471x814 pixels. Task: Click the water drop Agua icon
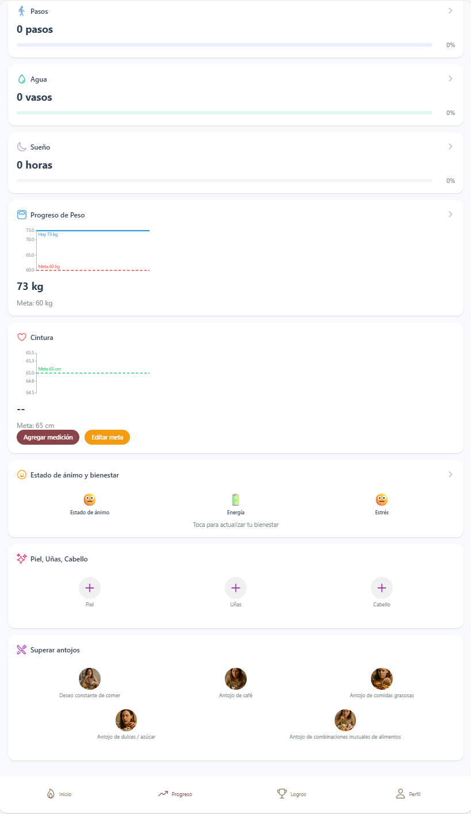pos(22,79)
